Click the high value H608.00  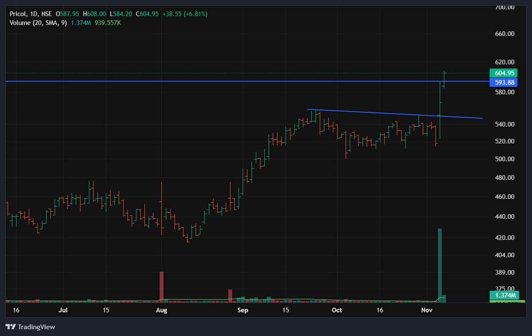tap(95, 14)
